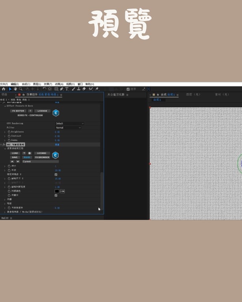Image resolution: width=242 pixels, height=302 pixels.
Task: Click the 合成1 breadcrumb in composition viewer
Action: pos(157,100)
